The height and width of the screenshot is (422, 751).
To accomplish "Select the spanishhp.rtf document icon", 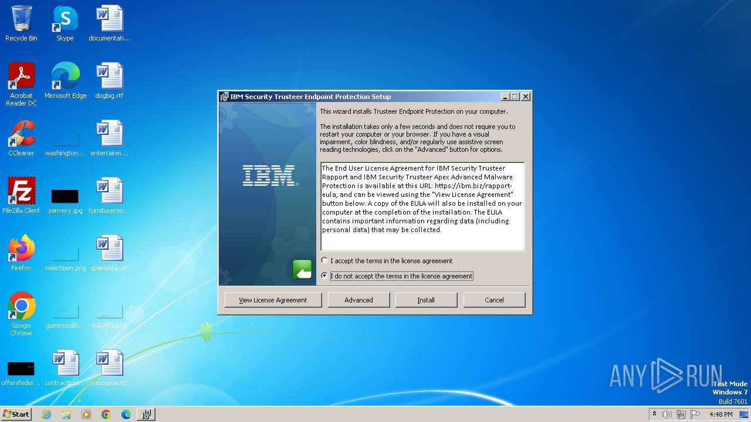I will coord(110,253).
